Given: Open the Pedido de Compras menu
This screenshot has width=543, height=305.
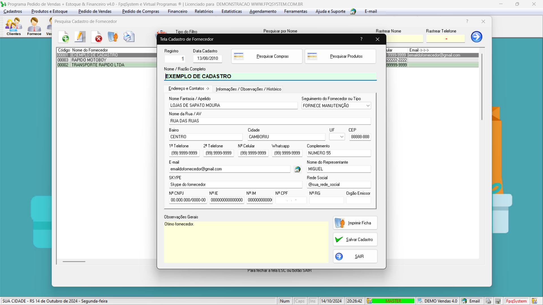Looking at the screenshot, I should tap(141, 12).
